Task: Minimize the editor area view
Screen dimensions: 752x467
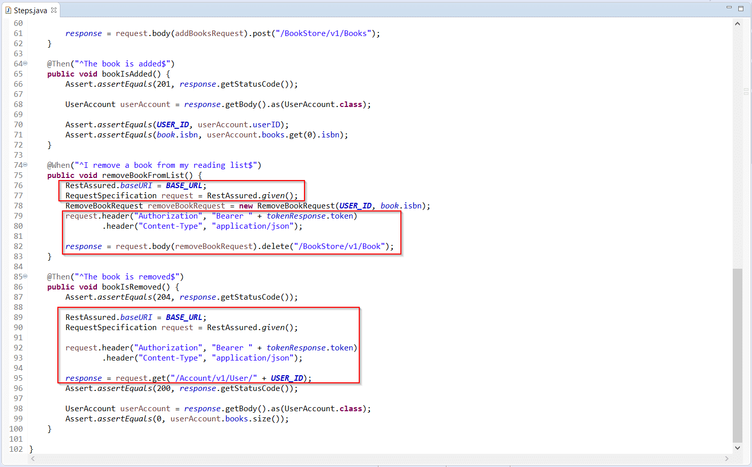Action: (729, 8)
